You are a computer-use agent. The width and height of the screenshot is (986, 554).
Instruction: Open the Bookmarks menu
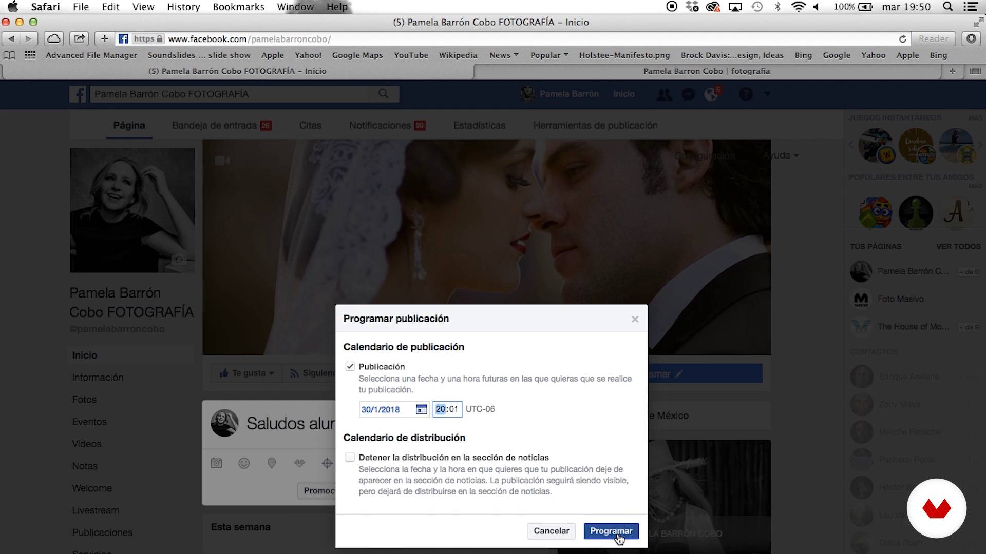click(x=238, y=7)
